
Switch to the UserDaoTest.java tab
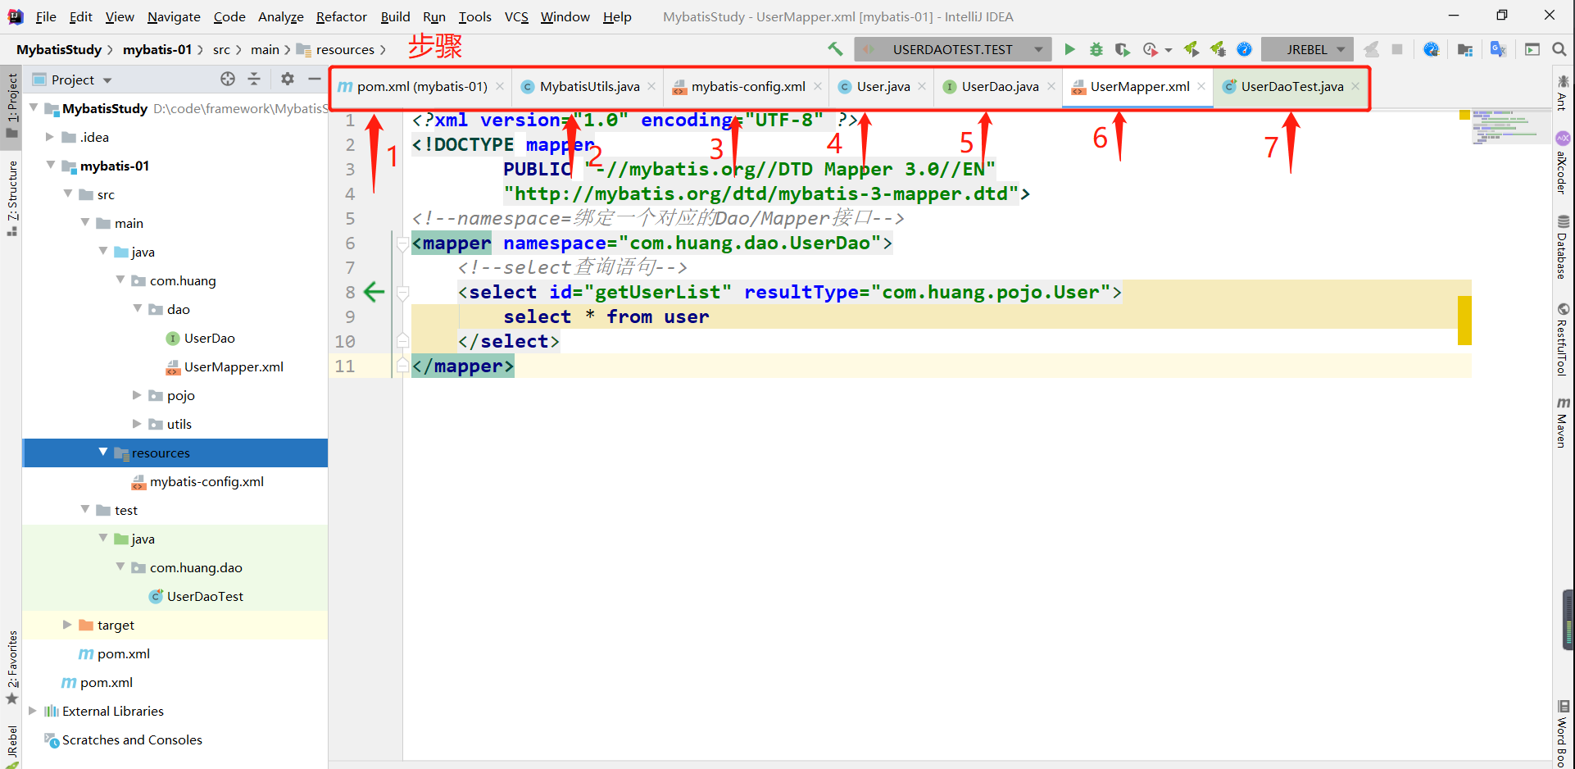[1291, 86]
